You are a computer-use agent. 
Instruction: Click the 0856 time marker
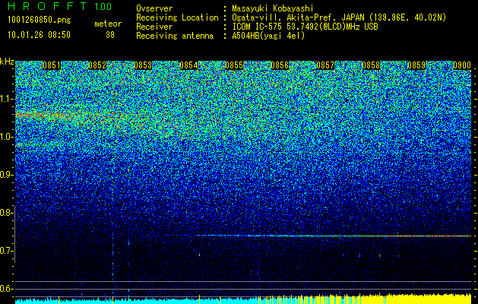pyautogui.click(x=280, y=65)
